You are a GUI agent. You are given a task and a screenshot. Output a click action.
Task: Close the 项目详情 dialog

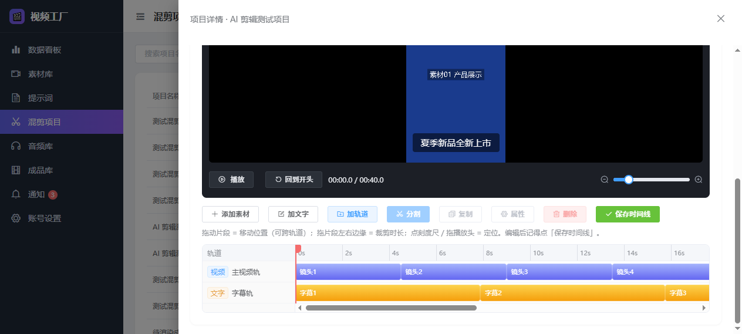[x=721, y=19]
